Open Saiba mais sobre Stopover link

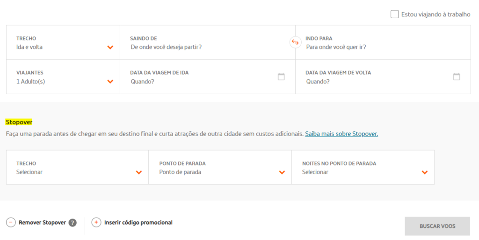point(341,134)
